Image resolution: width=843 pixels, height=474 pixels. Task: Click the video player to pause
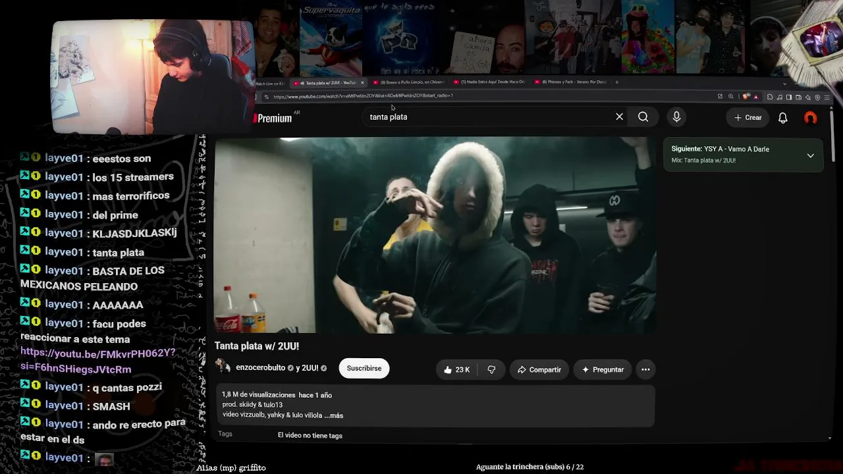[435, 235]
